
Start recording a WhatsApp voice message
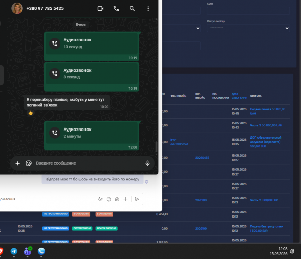click(147, 163)
